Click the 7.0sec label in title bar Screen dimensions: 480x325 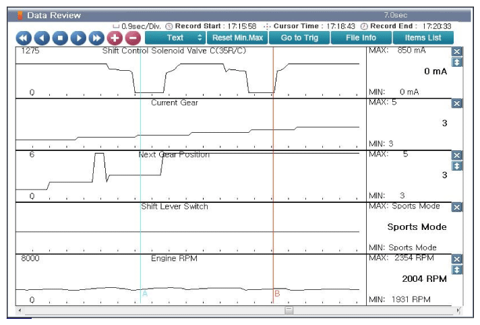click(x=396, y=15)
